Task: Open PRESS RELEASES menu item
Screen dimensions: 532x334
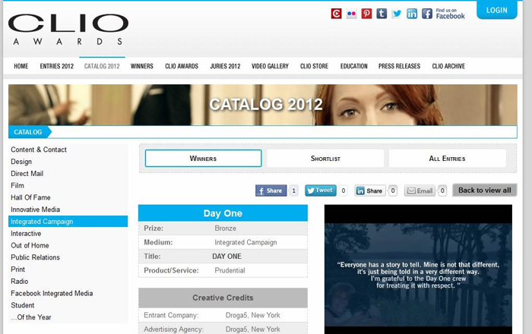Action: pyautogui.click(x=399, y=66)
